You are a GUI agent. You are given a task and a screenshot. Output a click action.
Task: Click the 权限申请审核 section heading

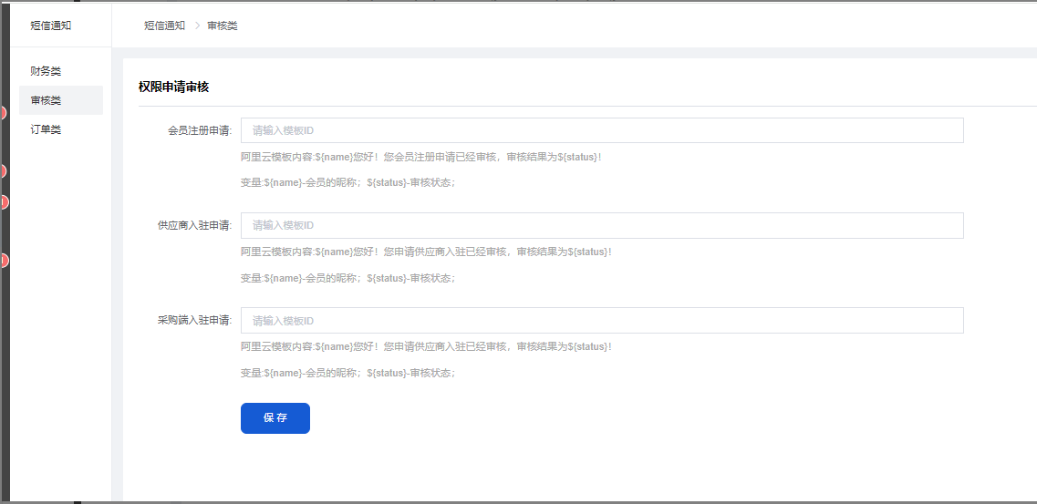click(173, 87)
